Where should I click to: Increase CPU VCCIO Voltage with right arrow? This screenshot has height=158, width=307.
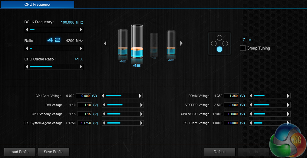pyautogui.click(x=288, y=114)
